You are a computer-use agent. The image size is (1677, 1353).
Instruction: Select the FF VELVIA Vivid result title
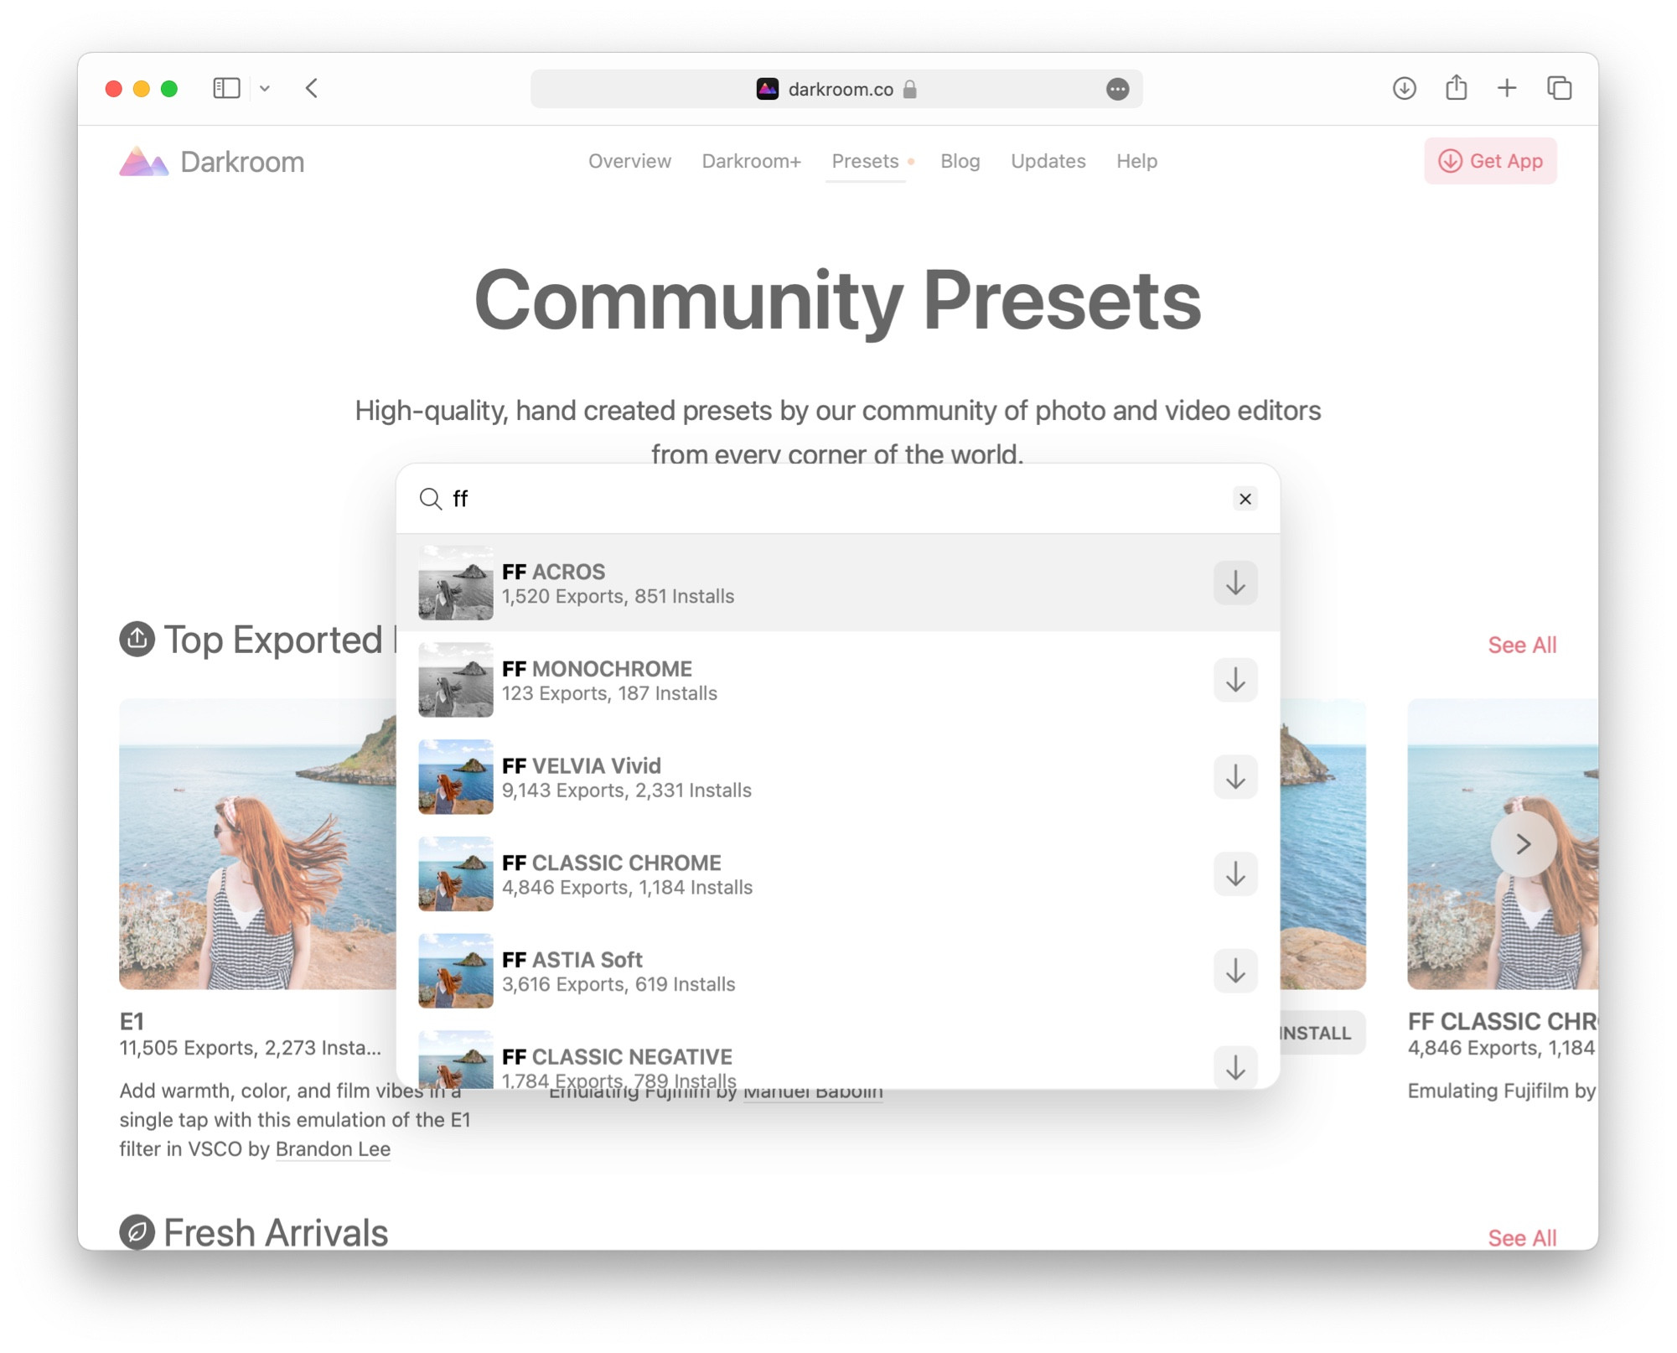click(x=582, y=766)
